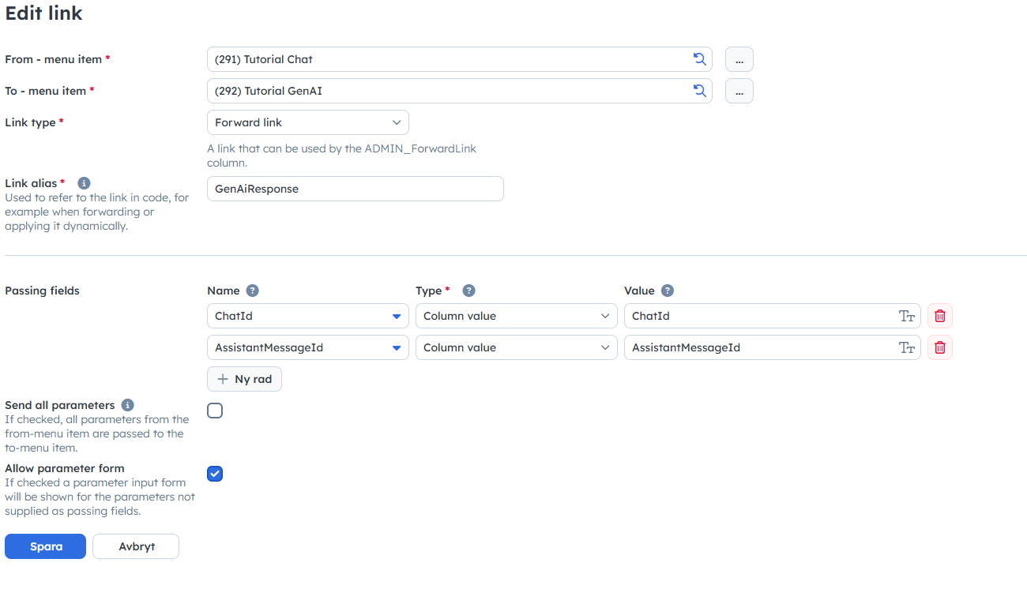Open ellipsis button beside To - menu item
Viewport: 1027px width, 589px height.
coord(739,91)
